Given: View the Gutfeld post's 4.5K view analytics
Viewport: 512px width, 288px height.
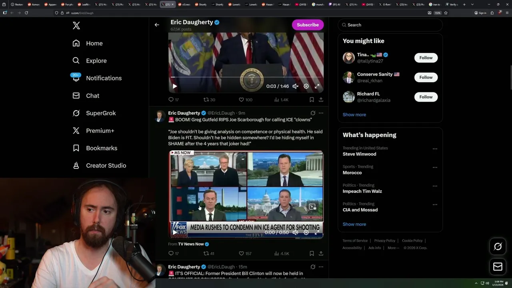Looking at the screenshot, I should coord(282,254).
